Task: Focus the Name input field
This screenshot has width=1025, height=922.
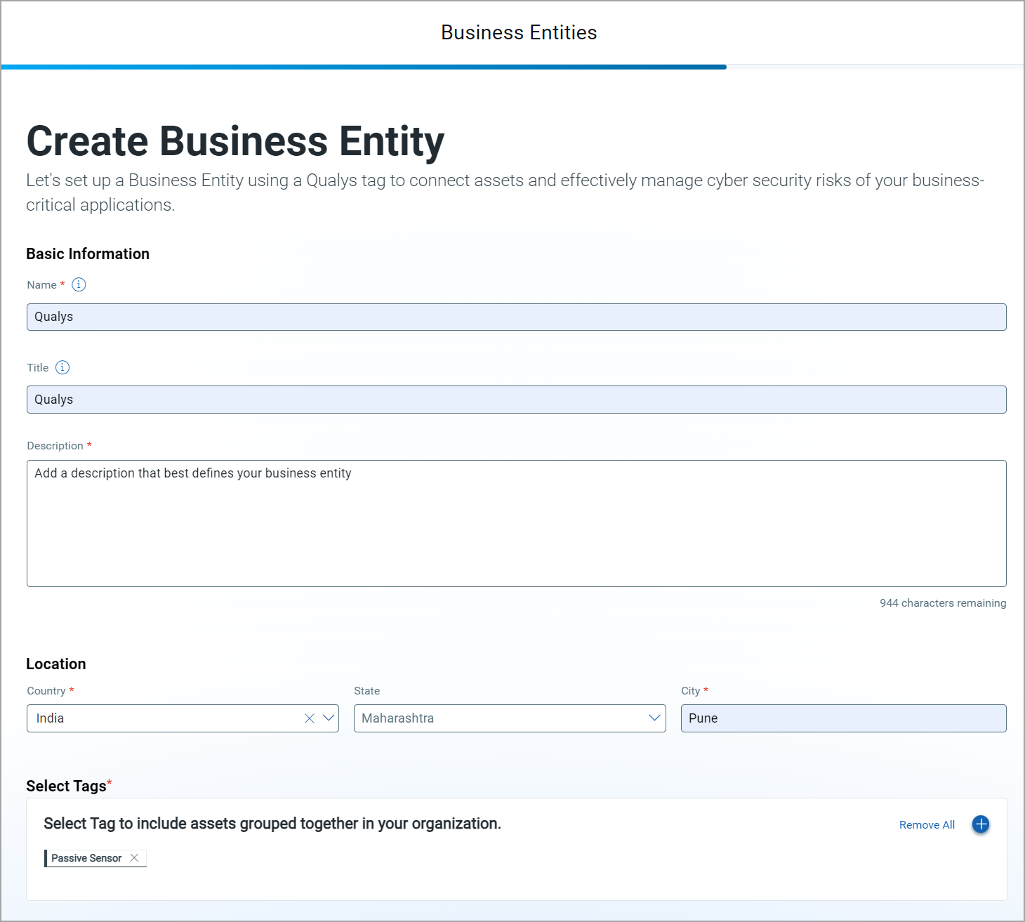Action: pos(517,317)
